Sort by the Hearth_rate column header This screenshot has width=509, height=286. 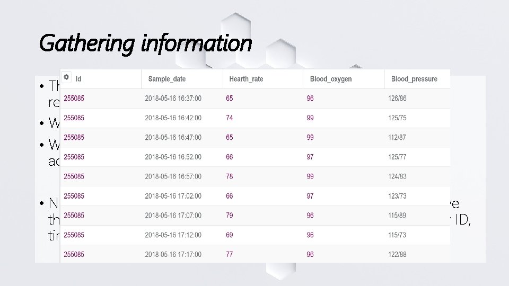pos(246,79)
